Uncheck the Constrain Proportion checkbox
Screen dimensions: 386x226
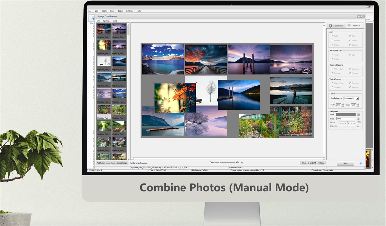(x=131, y=163)
